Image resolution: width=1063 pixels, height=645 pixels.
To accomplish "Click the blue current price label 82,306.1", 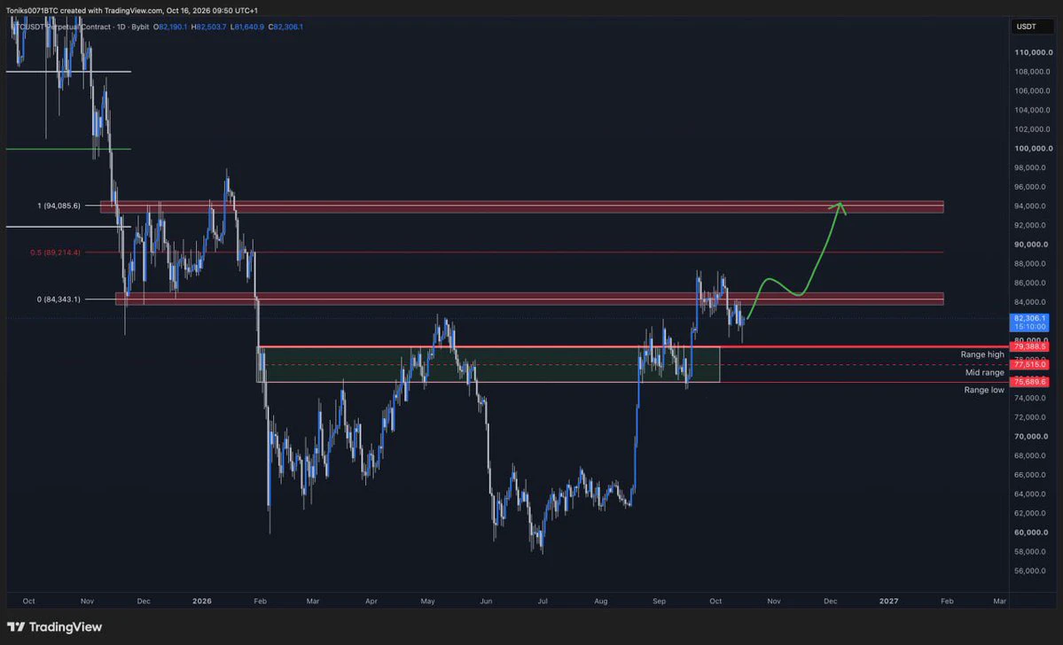I will (x=1030, y=322).
